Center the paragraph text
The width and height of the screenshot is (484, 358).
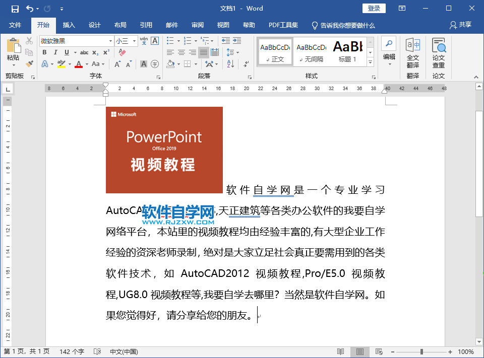pos(181,52)
